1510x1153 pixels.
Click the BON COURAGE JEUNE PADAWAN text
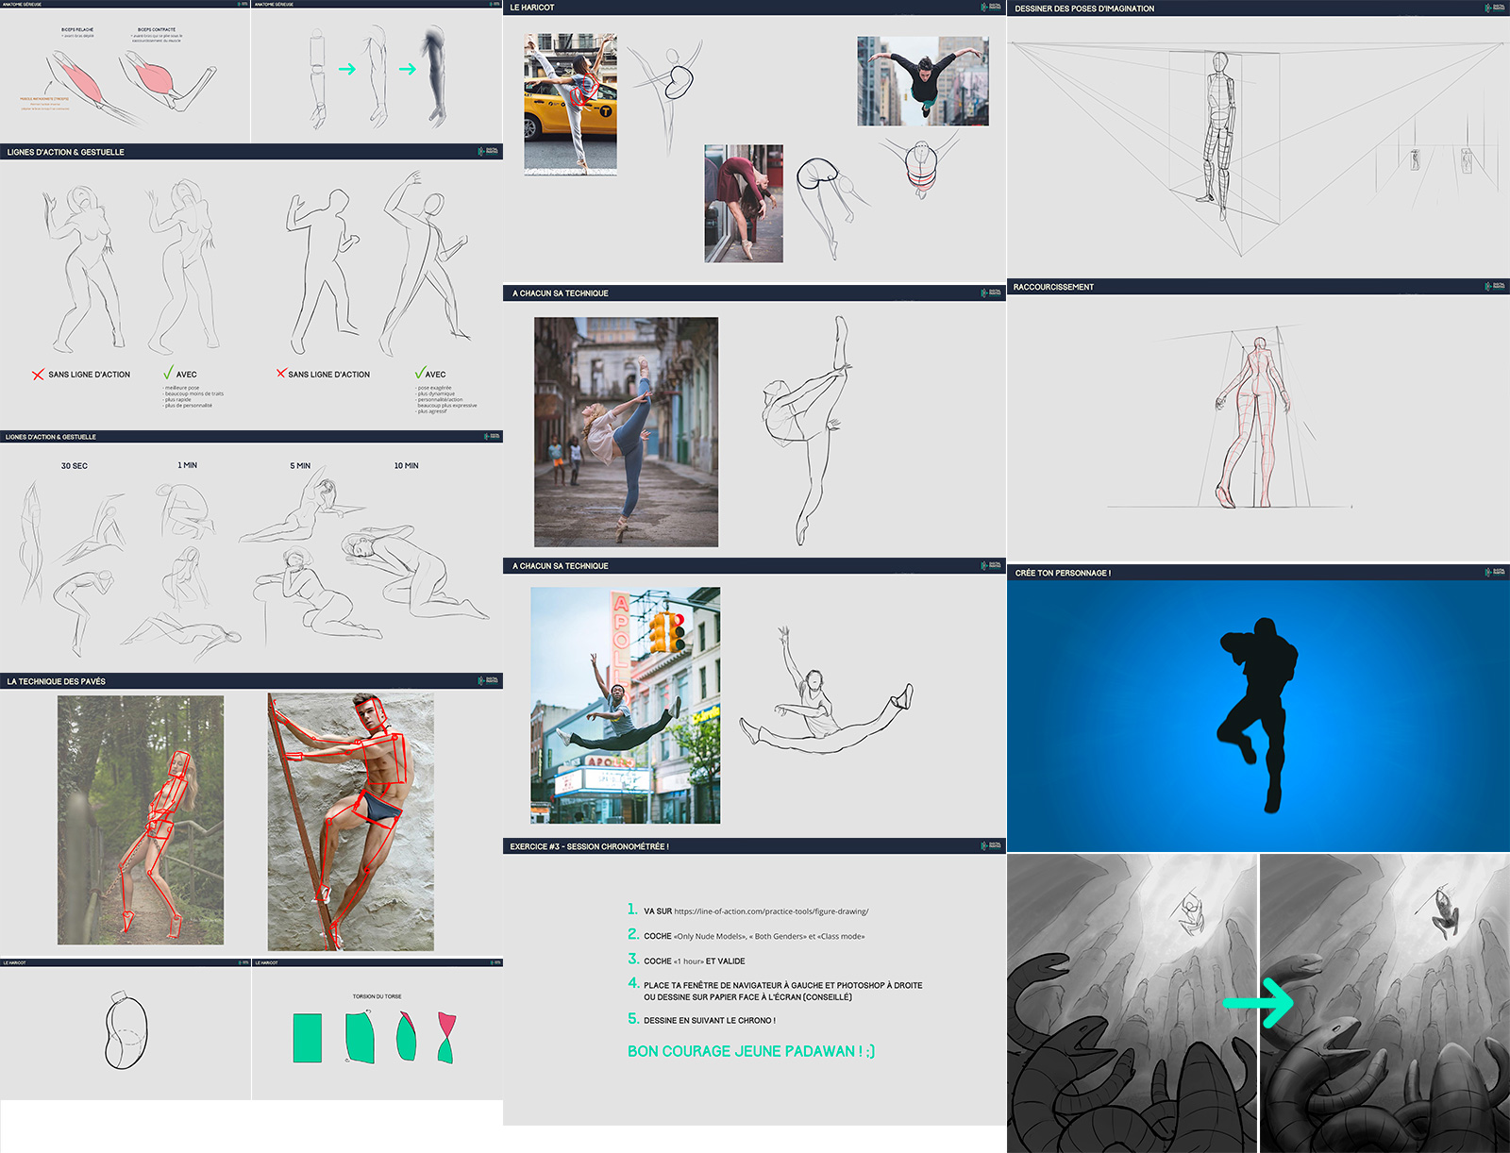pos(750,1051)
